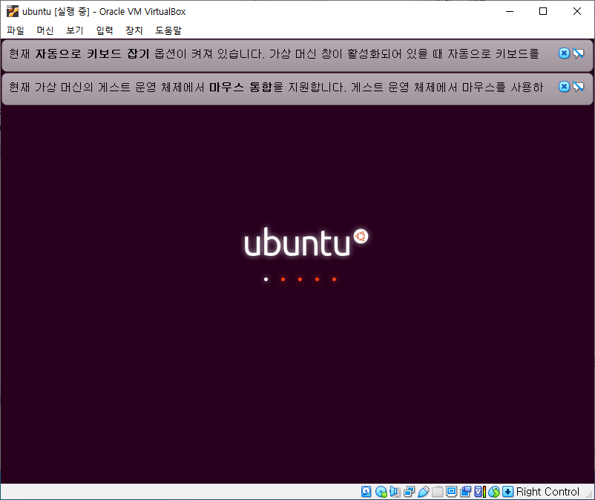This screenshot has width=595, height=500.
Task: Suppress future keyboard capture notifications
Action: [x=578, y=53]
